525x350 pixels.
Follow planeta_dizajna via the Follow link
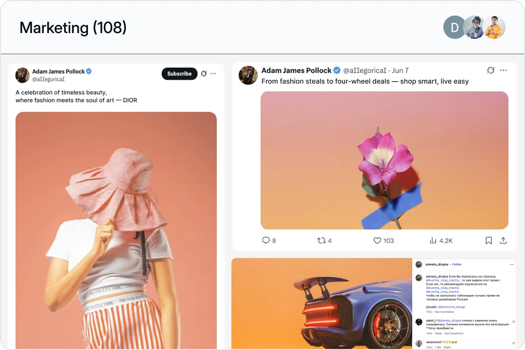point(456,264)
